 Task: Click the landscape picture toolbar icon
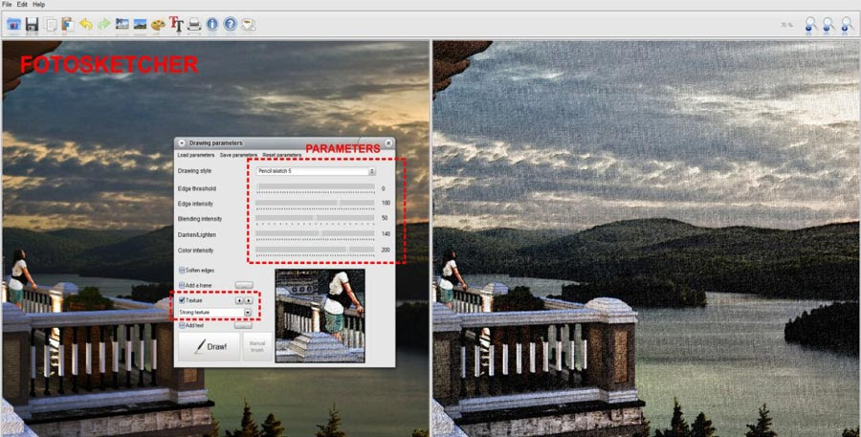[140, 24]
